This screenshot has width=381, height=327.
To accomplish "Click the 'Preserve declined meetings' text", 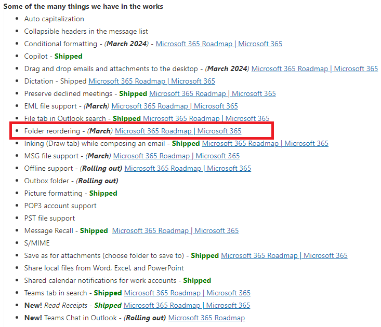I will click(68, 93).
